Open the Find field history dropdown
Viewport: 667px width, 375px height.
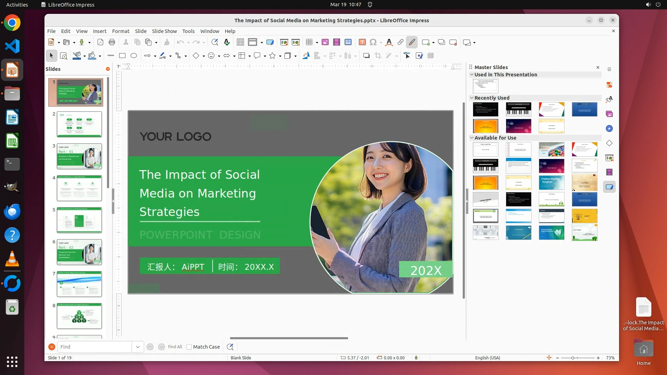point(138,347)
